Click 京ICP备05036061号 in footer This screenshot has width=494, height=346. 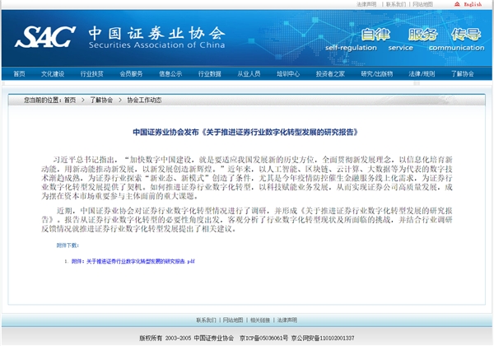coord(263,338)
